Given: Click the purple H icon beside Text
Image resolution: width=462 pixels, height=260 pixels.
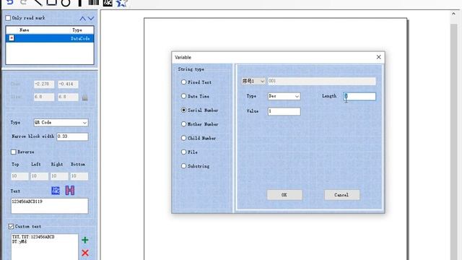Looking at the screenshot, I should click(70, 191).
